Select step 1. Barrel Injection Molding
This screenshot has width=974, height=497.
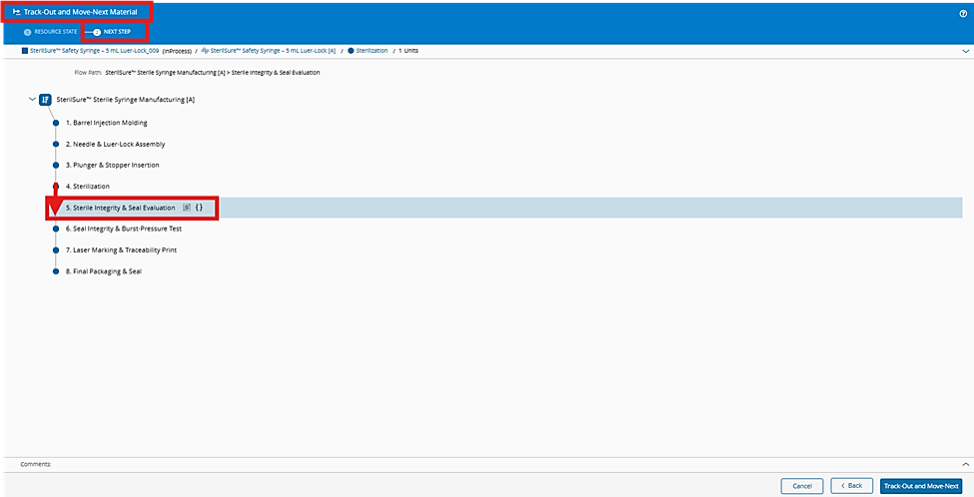coord(106,123)
